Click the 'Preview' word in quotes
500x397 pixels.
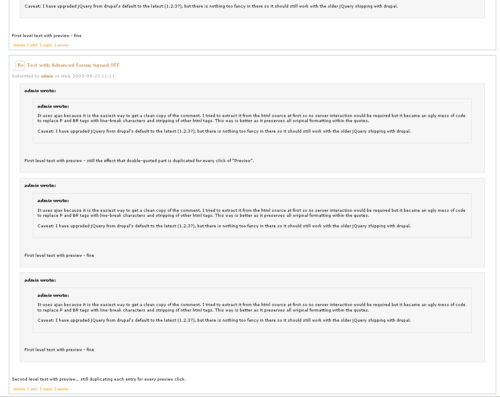pos(243,160)
